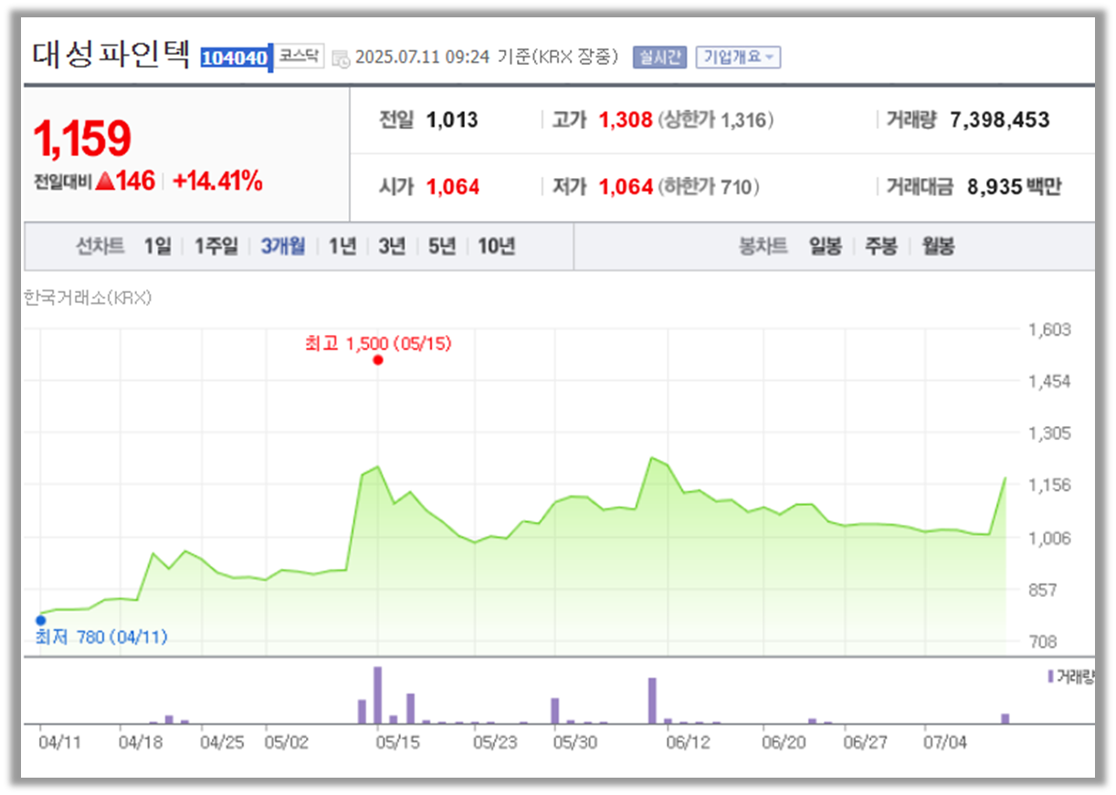Screen dimensions: 1116x795
Task: Select the 3개월 line chart tab
Action: [x=283, y=246]
